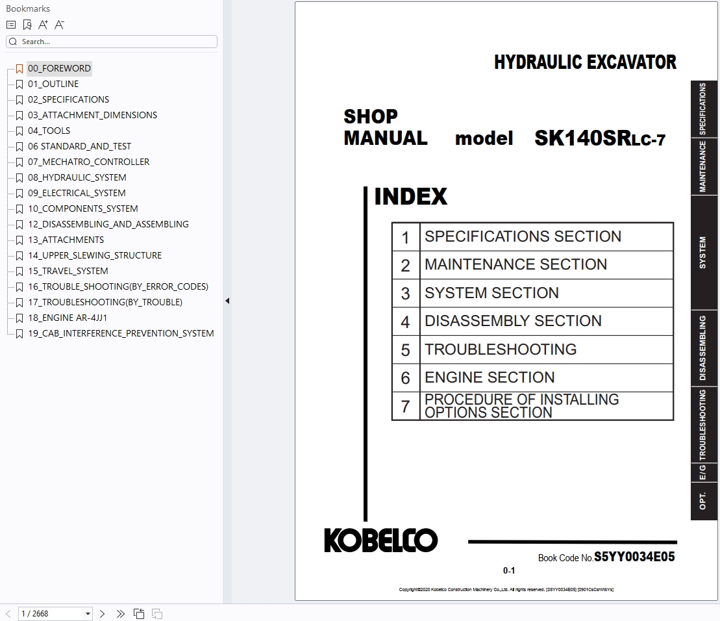720x621 pixels.
Task: Click the HYDRAULIC EXCAVATOR heading
Action: pos(585,62)
